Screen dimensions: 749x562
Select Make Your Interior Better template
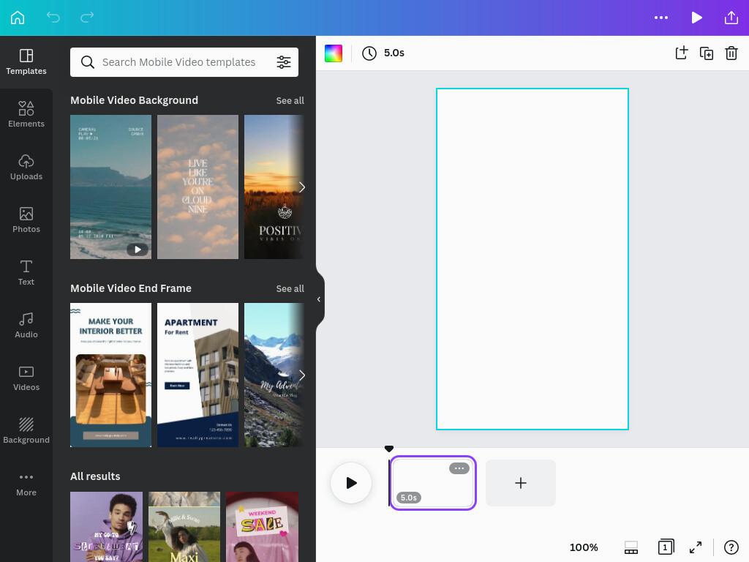coord(111,375)
